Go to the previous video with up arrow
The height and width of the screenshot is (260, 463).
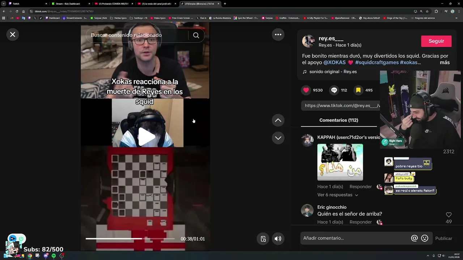(x=278, y=120)
